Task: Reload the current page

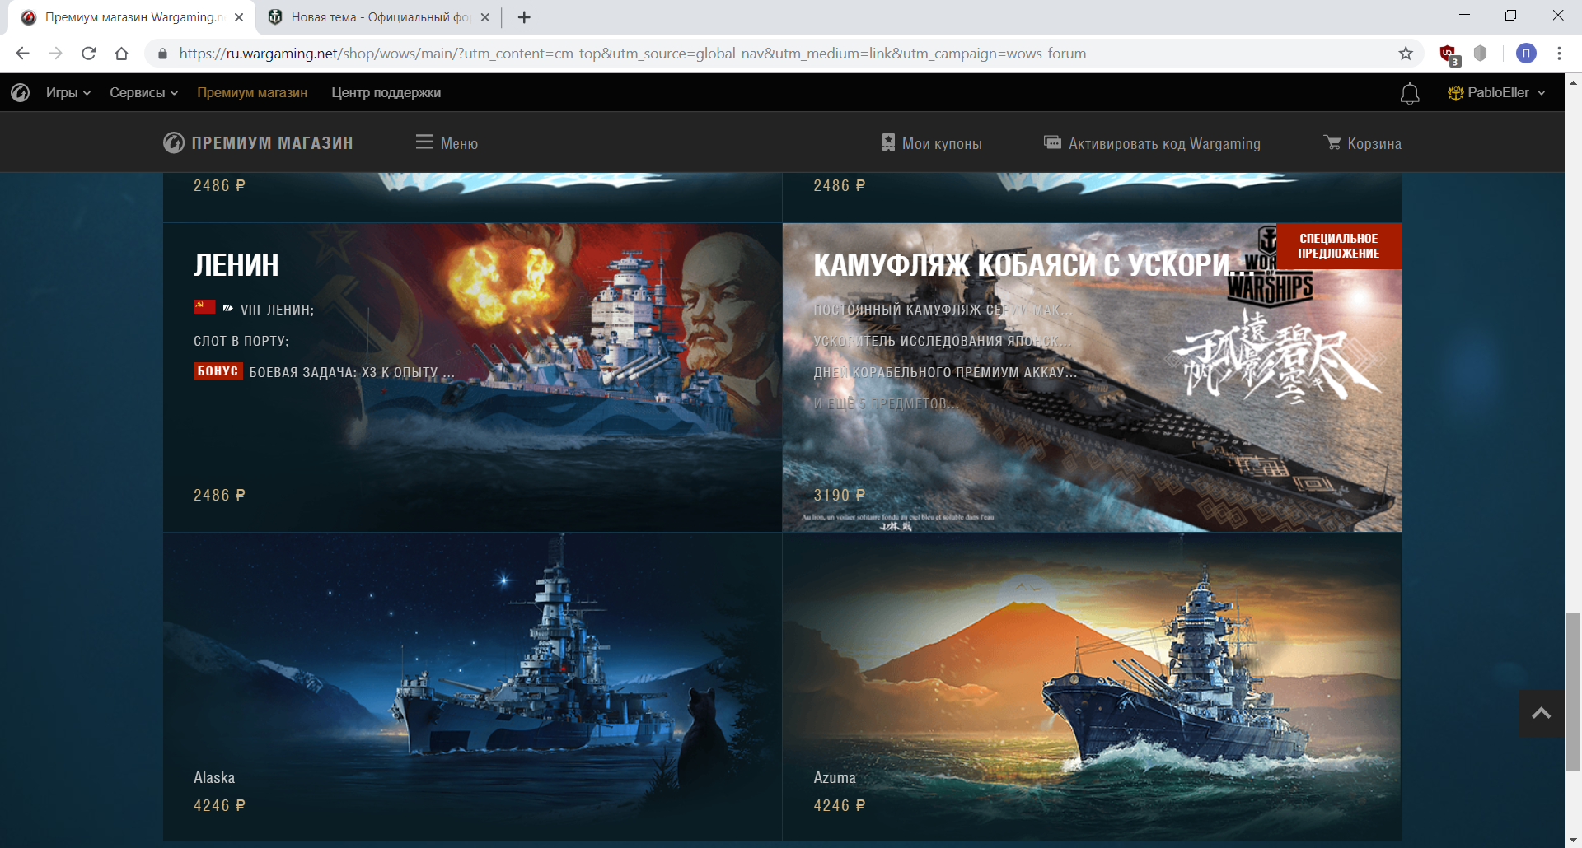Action: (x=89, y=54)
